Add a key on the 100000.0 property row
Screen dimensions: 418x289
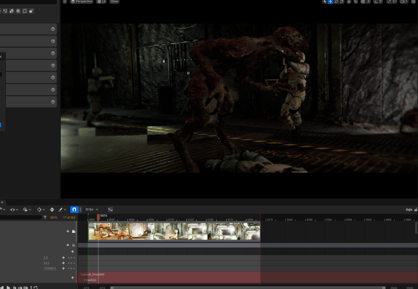coord(63,269)
